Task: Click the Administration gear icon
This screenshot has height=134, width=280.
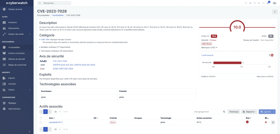Action: 4,109
